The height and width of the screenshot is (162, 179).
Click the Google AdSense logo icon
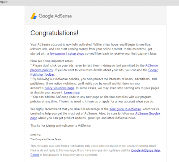point(34,16)
